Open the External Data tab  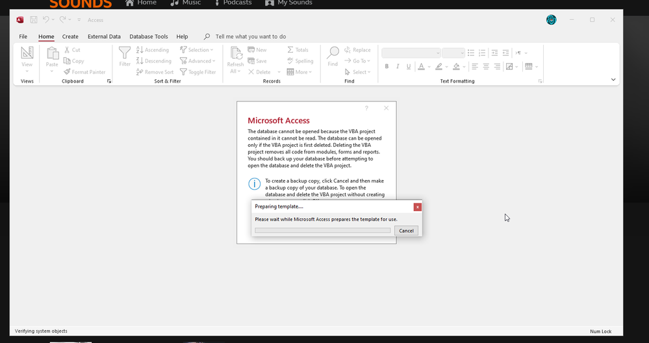[x=104, y=36]
